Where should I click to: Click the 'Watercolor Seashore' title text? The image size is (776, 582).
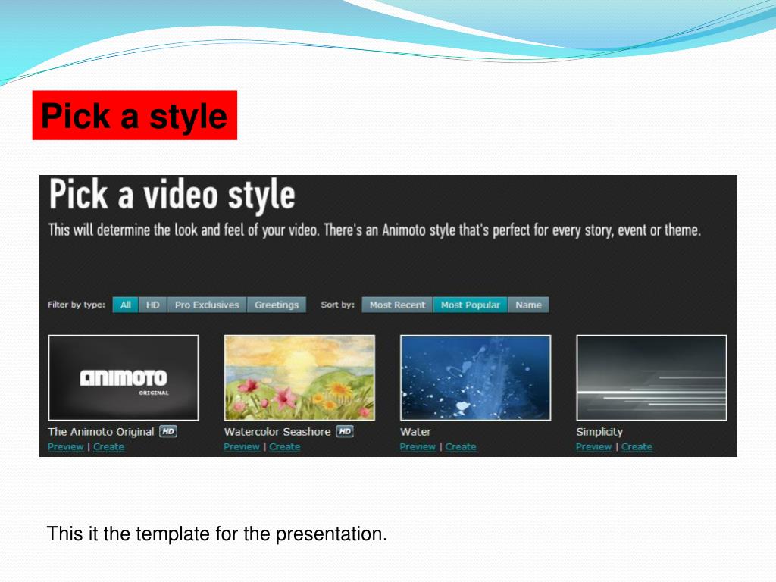(277, 431)
